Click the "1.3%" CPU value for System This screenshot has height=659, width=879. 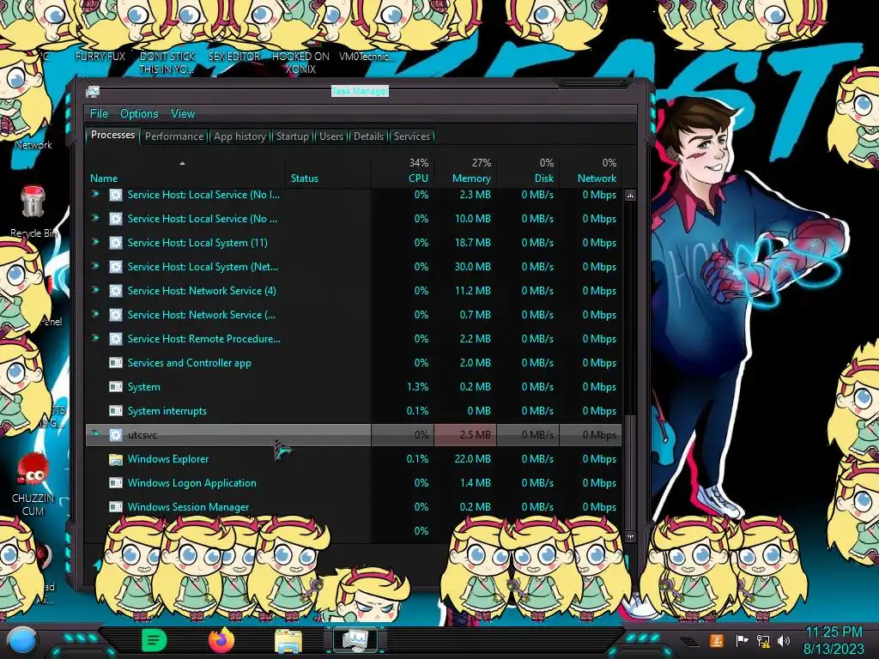click(x=417, y=387)
